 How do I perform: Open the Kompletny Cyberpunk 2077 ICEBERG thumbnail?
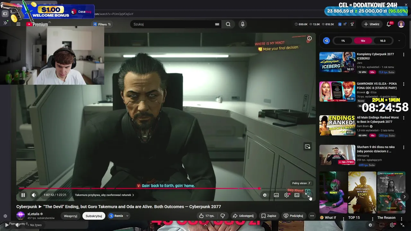tap(337, 62)
